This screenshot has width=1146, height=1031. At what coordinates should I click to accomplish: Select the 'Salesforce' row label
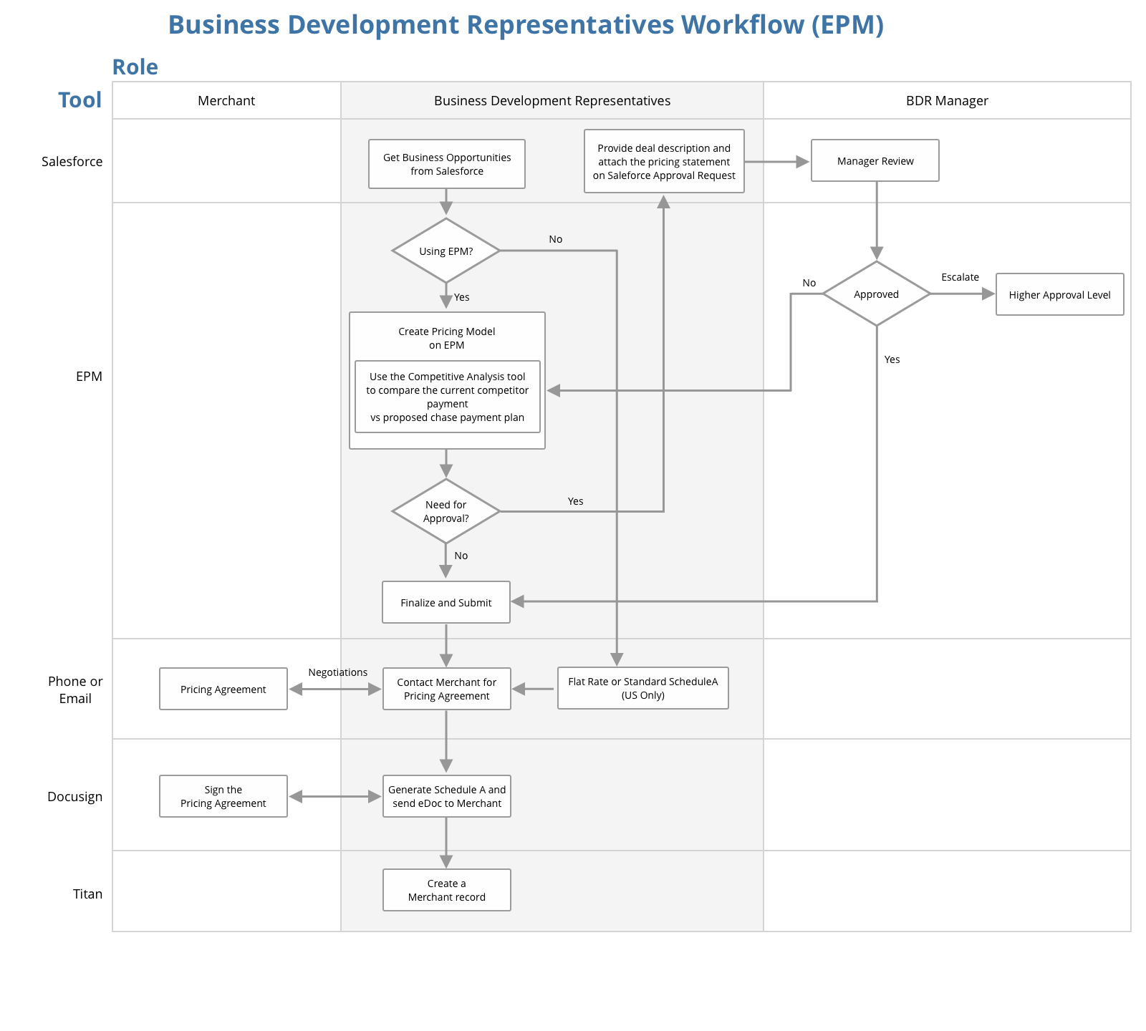point(72,161)
